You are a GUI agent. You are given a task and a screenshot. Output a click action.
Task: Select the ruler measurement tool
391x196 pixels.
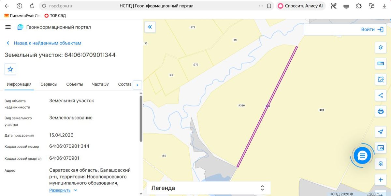point(381,63)
